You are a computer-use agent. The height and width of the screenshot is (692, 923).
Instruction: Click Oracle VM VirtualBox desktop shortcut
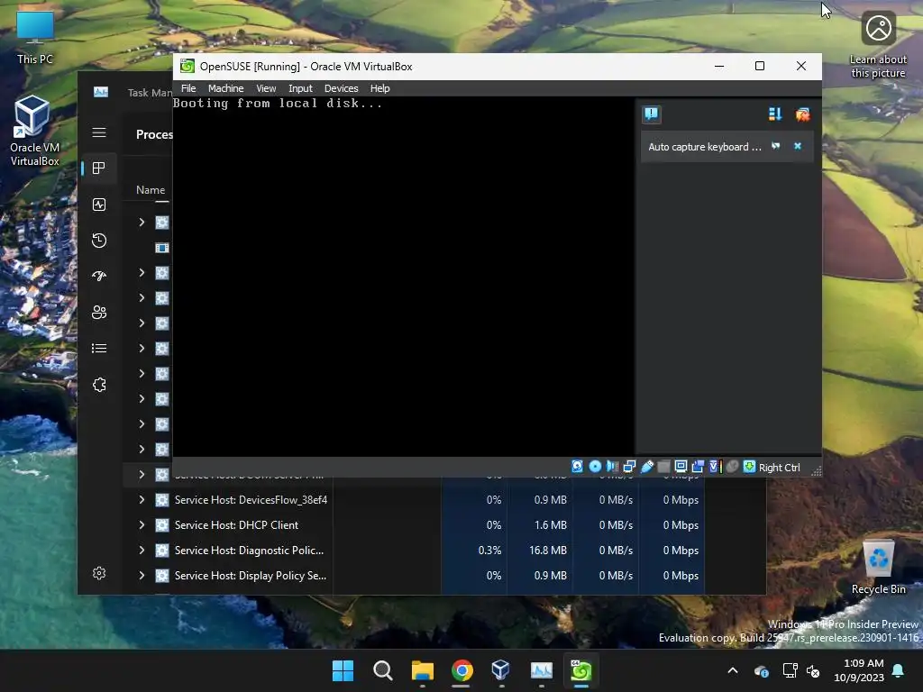[x=34, y=131]
